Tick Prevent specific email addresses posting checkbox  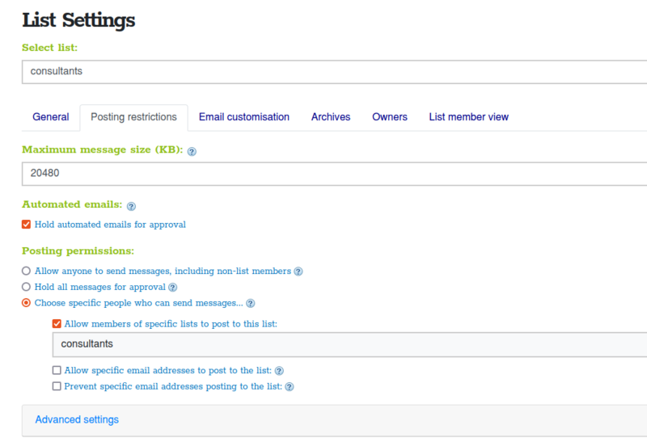pos(57,387)
